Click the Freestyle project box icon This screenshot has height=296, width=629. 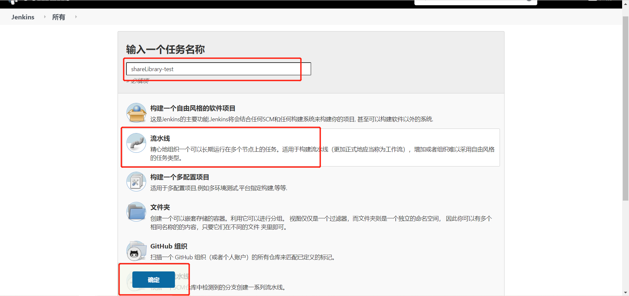coord(136,113)
